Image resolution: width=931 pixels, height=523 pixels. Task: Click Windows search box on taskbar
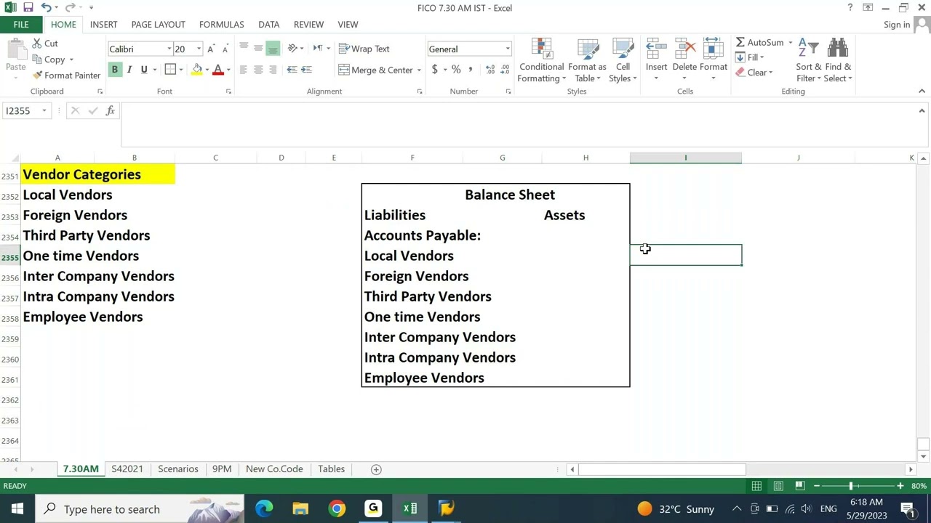click(x=140, y=509)
